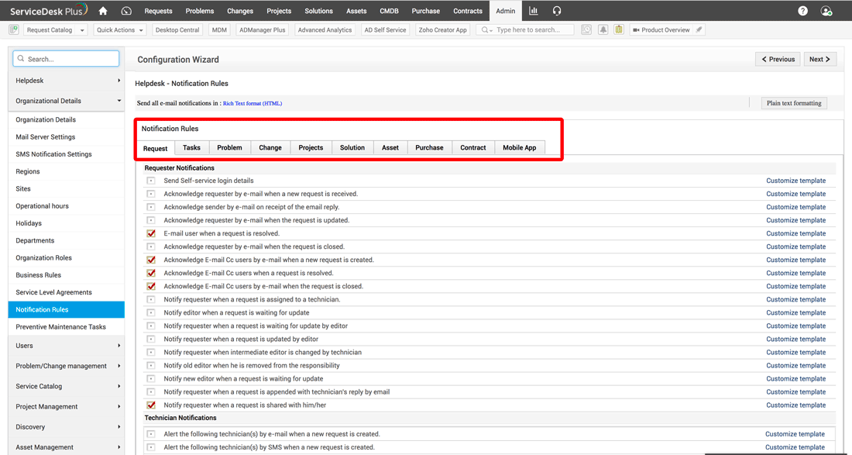Open Operational hours in sidebar
Image resolution: width=852 pixels, height=455 pixels.
coord(67,206)
